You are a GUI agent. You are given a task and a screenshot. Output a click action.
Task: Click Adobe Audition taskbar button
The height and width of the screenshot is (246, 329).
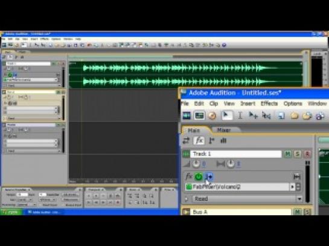point(45,212)
